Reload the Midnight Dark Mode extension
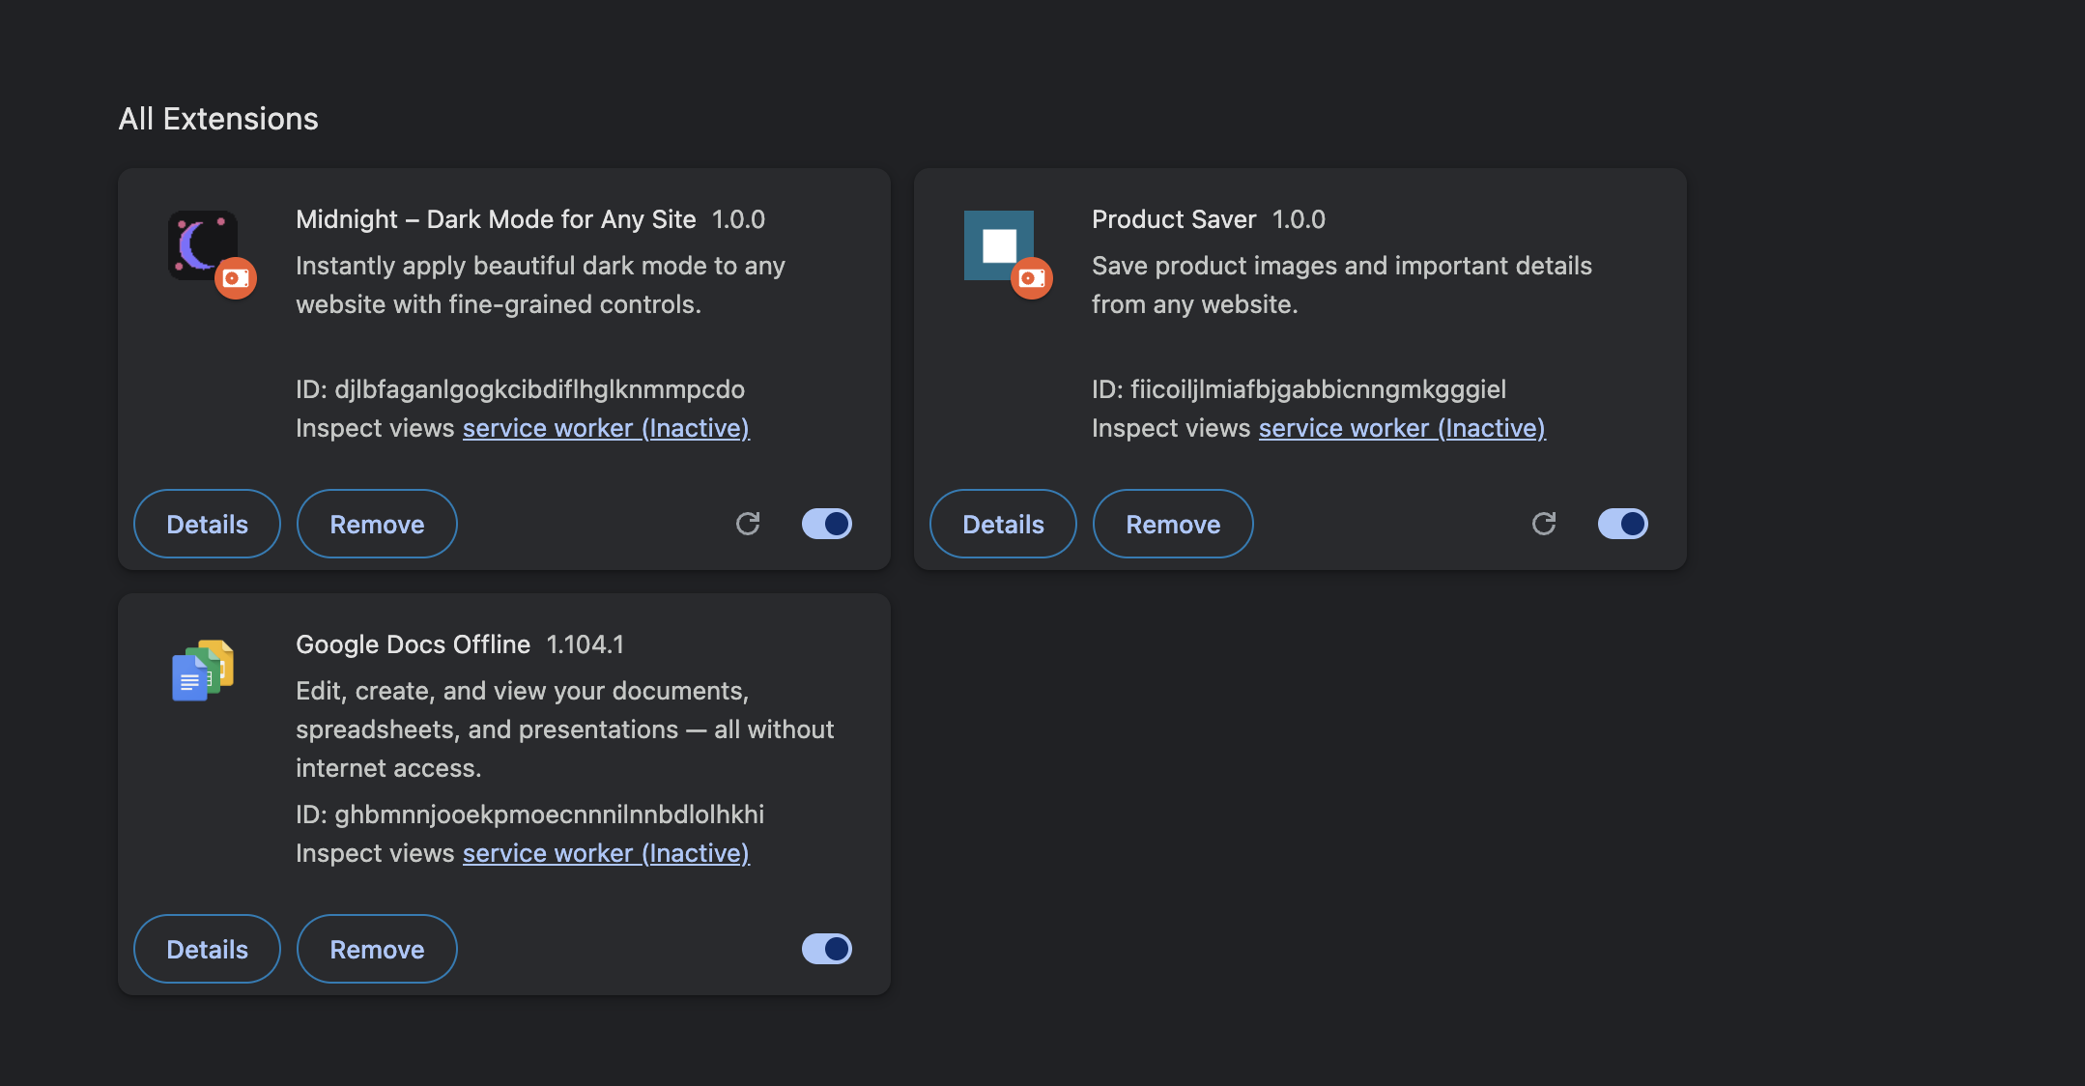The width and height of the screenshot is (2085, 1086). pos(748,524)
